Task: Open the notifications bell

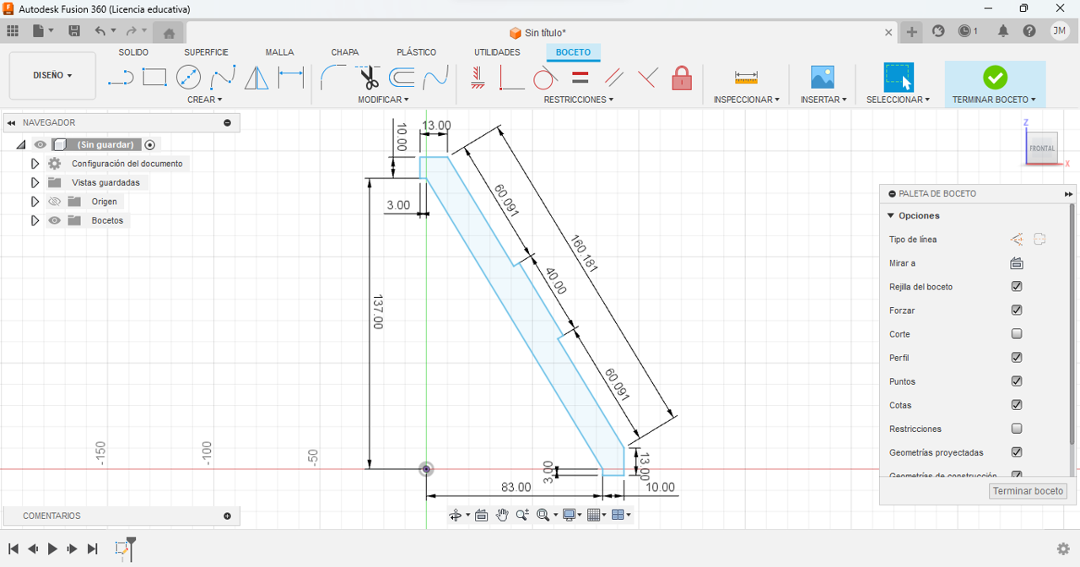Action: pos(1003,31)
